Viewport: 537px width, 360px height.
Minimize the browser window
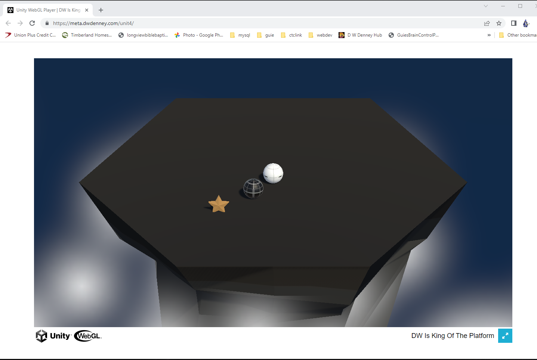[503, 6]
